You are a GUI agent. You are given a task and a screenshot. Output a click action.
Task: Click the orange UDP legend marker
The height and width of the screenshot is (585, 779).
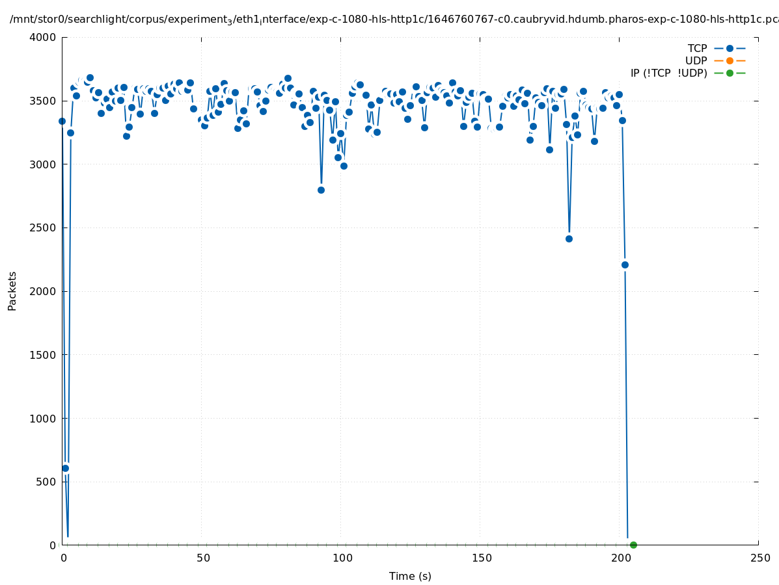click(x=730, y=60)
